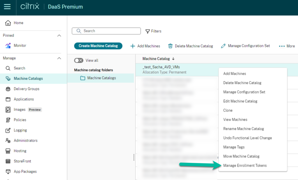298x180 pixels.
Task: Open Delivery Groups in sidebar
Action: tap(26, 89)
